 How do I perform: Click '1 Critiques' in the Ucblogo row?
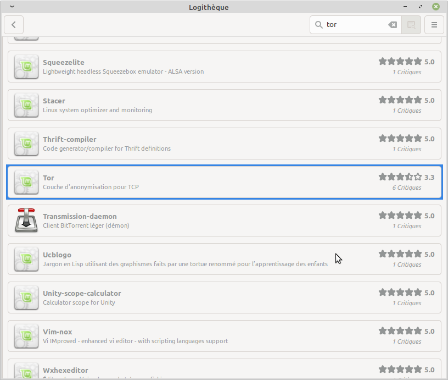pos(407,265)
